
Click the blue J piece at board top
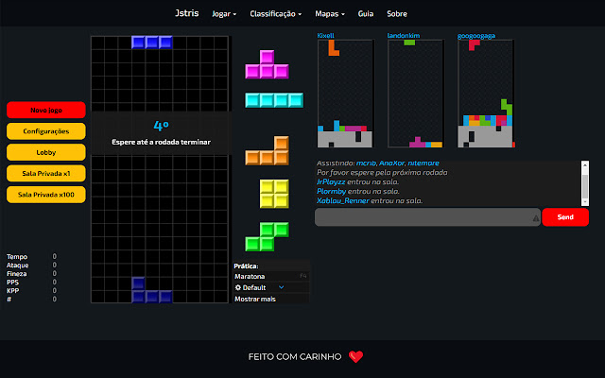pos(152,43)
